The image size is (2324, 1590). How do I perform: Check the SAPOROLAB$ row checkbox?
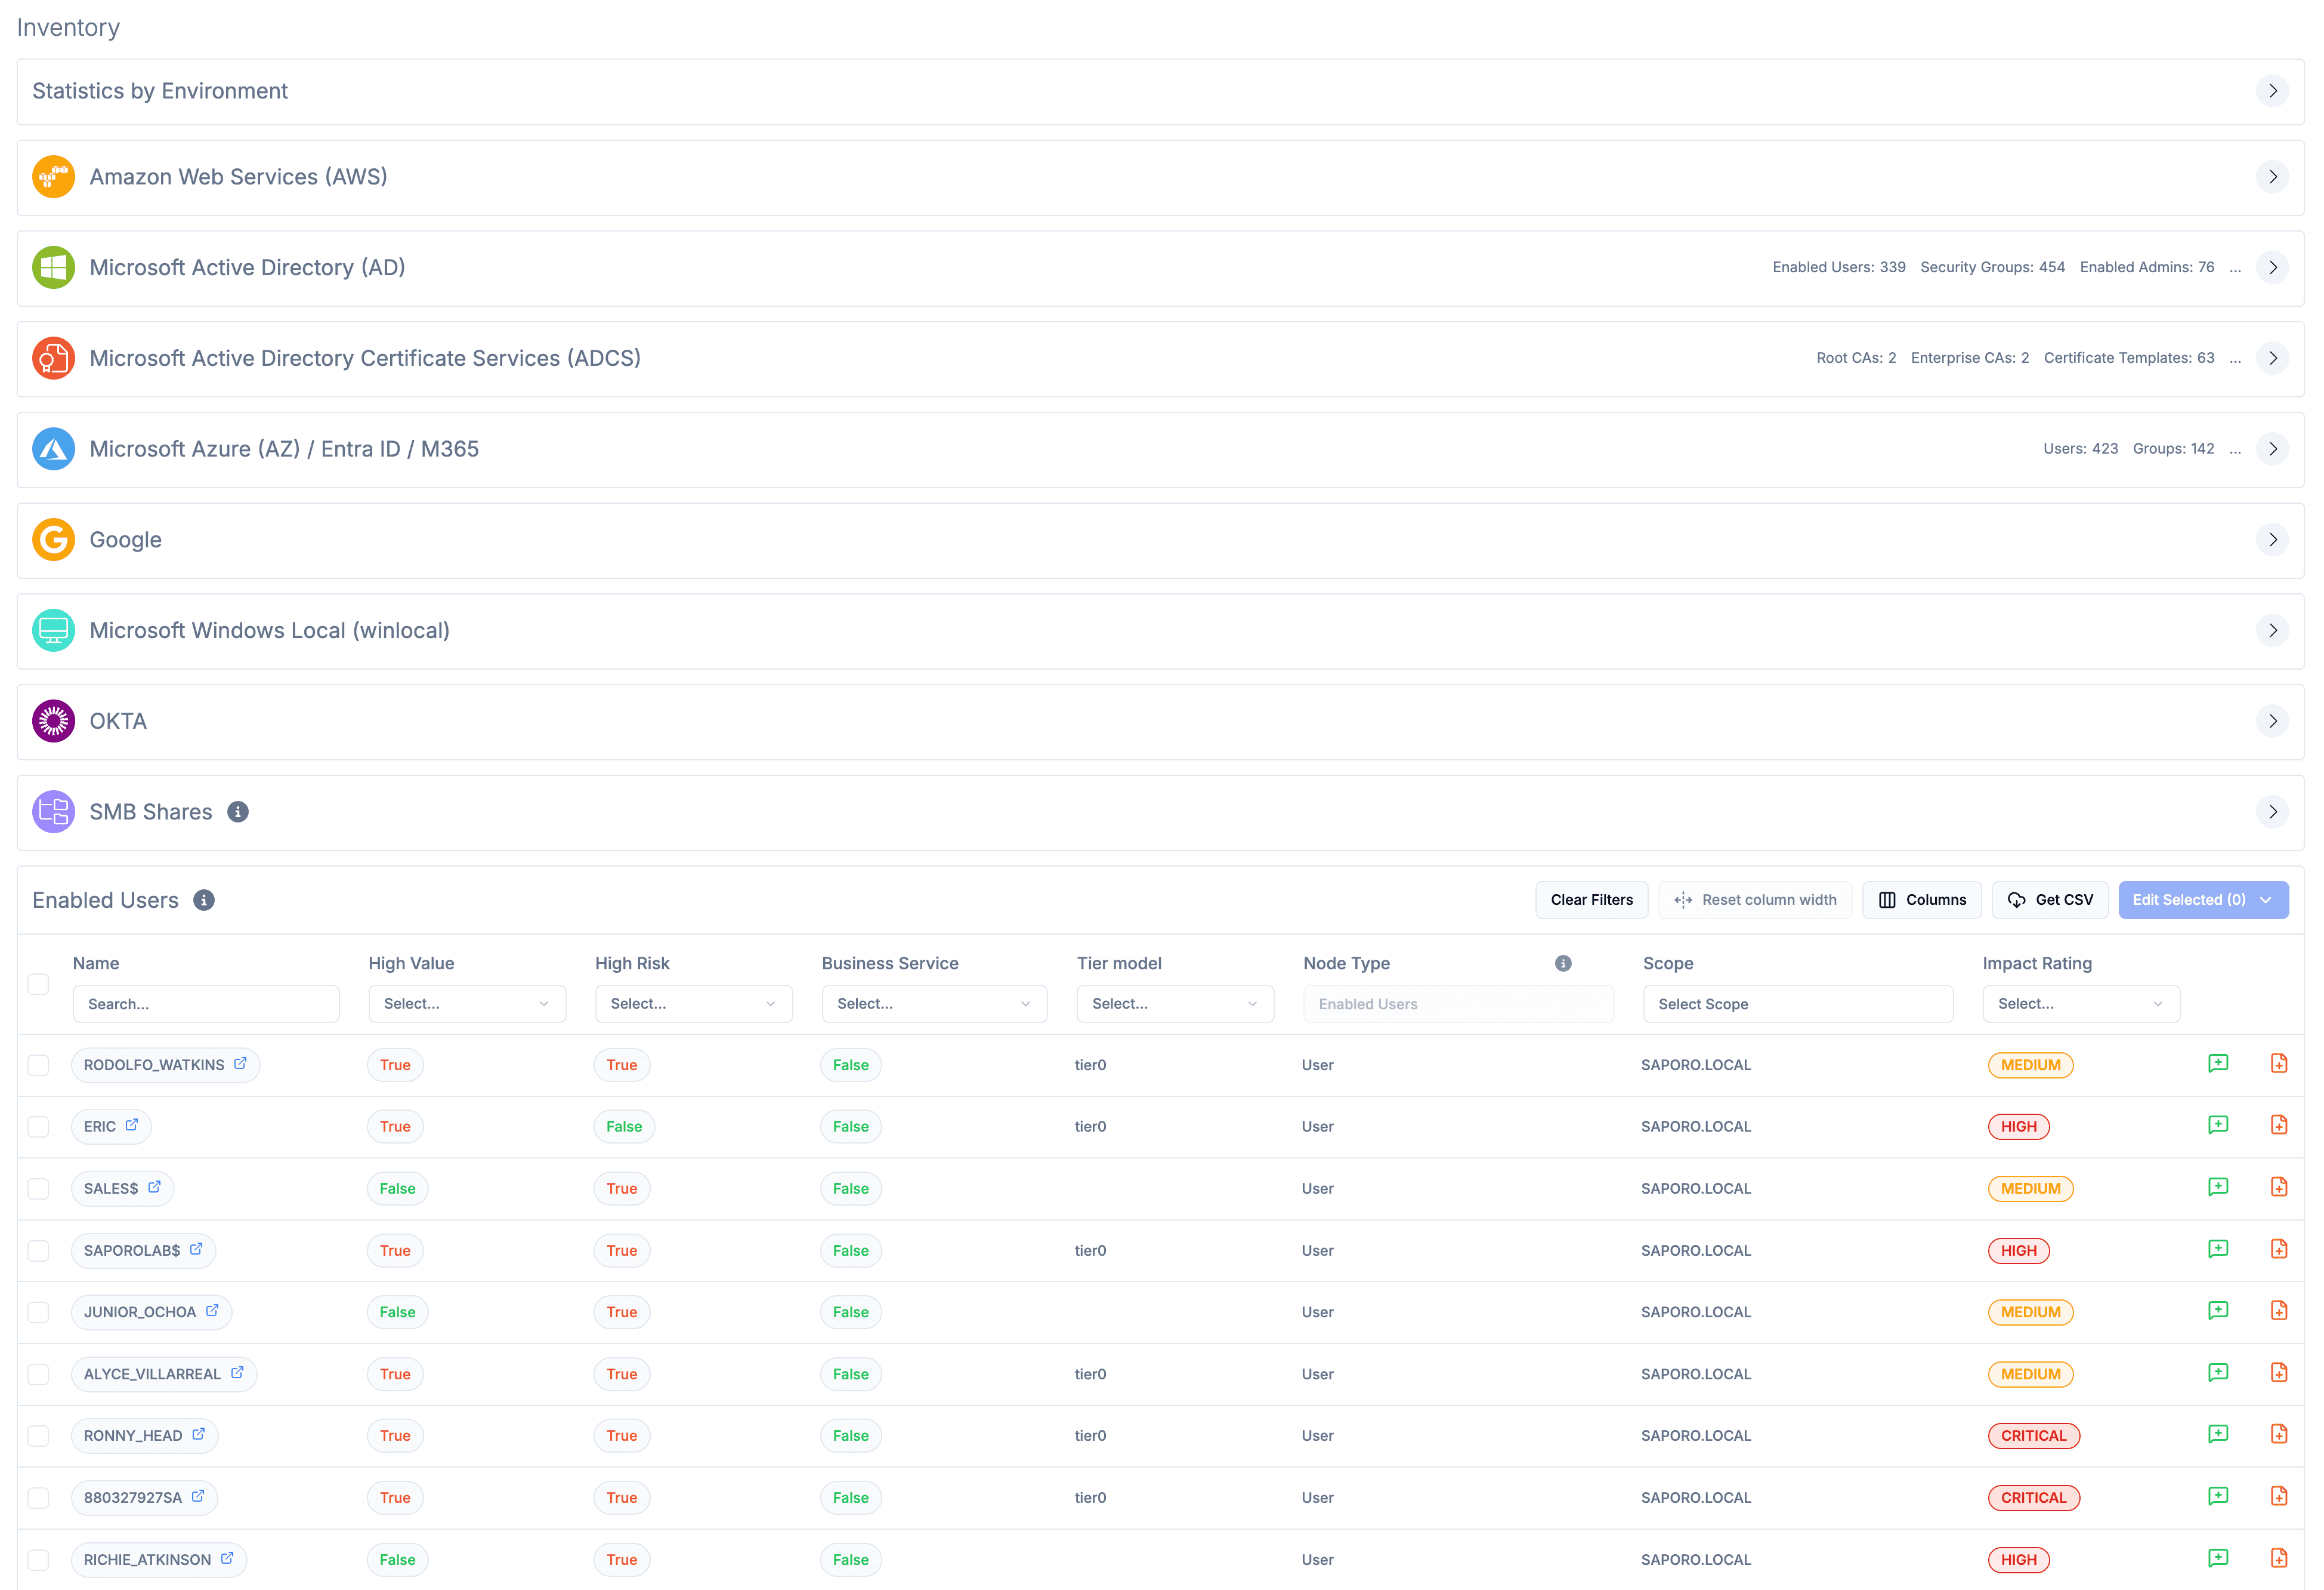click(x=38, y=1252)
